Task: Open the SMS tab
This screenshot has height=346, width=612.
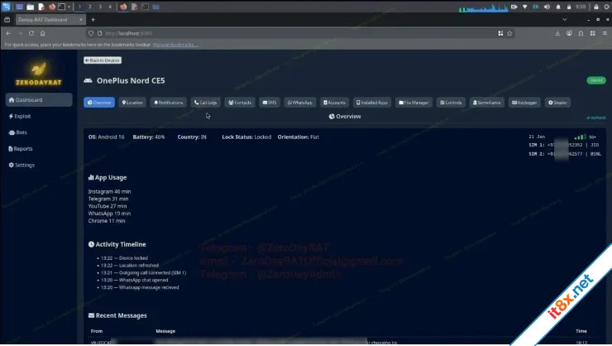Action: point(270,103)
